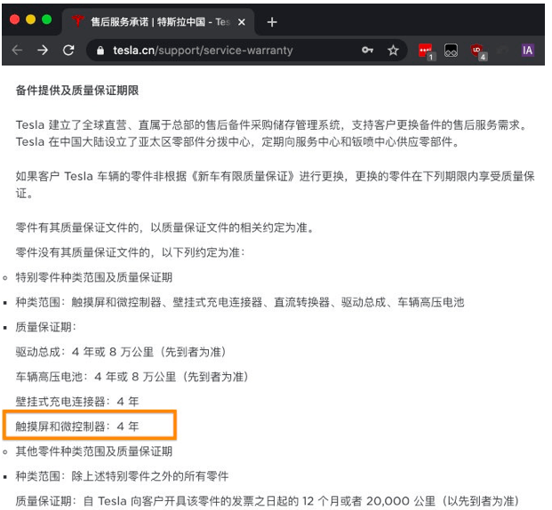552x510 pixels.
Task: Click the purple IA extension icon
Action: (x=528, y=51)
